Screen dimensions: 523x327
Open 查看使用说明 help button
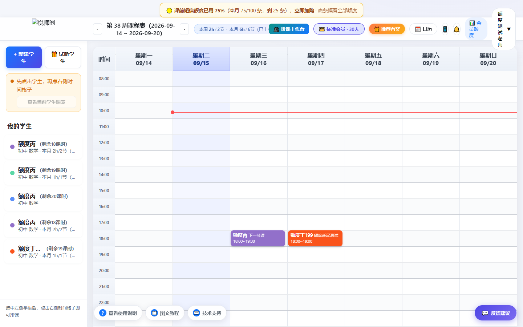(x=118, y=313)
